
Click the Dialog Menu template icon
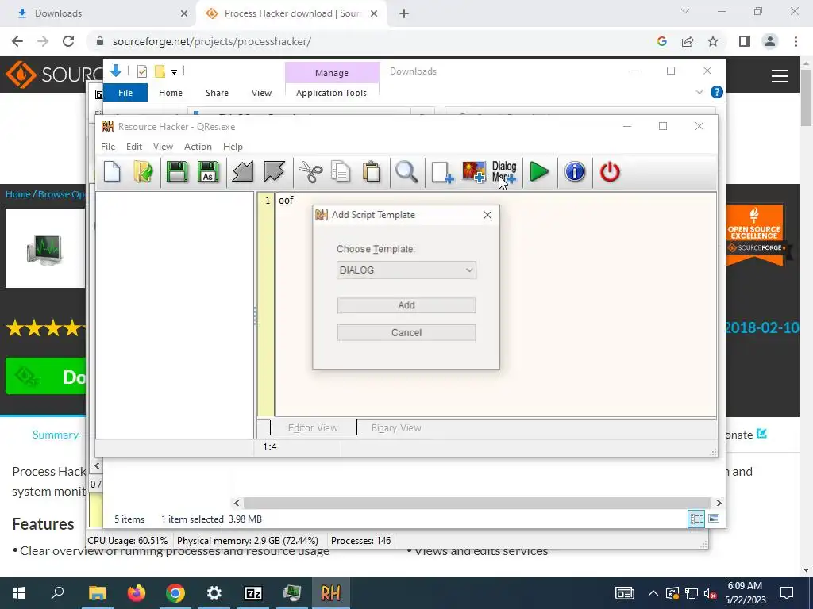504,172
